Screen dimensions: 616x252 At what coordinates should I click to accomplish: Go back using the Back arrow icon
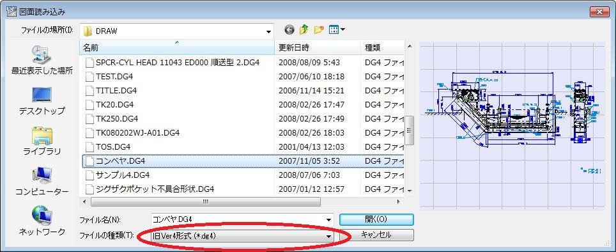(x=289, y=30)
